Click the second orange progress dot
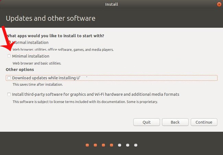 click(x=95, y=145)
